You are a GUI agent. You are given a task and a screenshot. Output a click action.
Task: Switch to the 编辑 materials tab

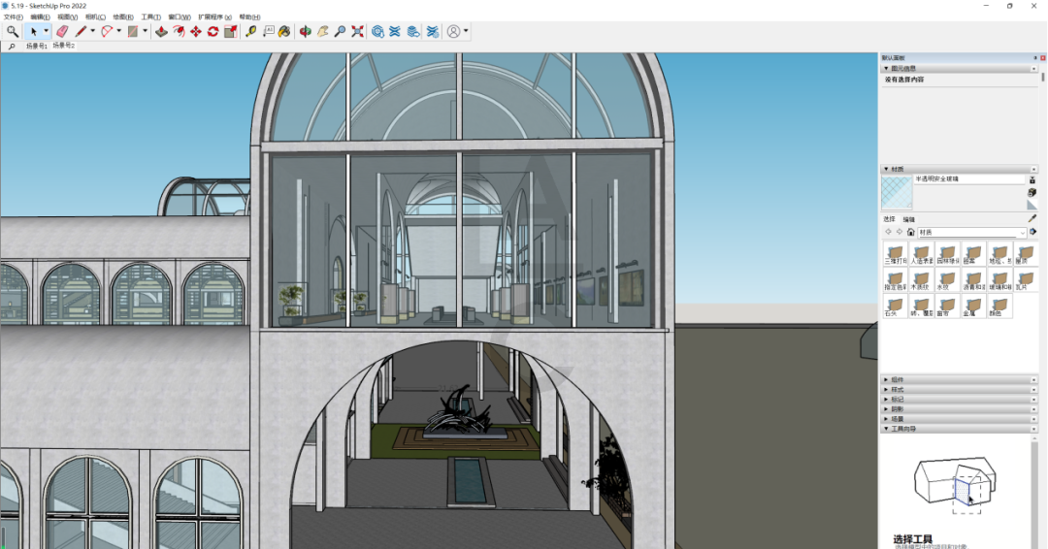pyautogui.click(x=909, y=219)
